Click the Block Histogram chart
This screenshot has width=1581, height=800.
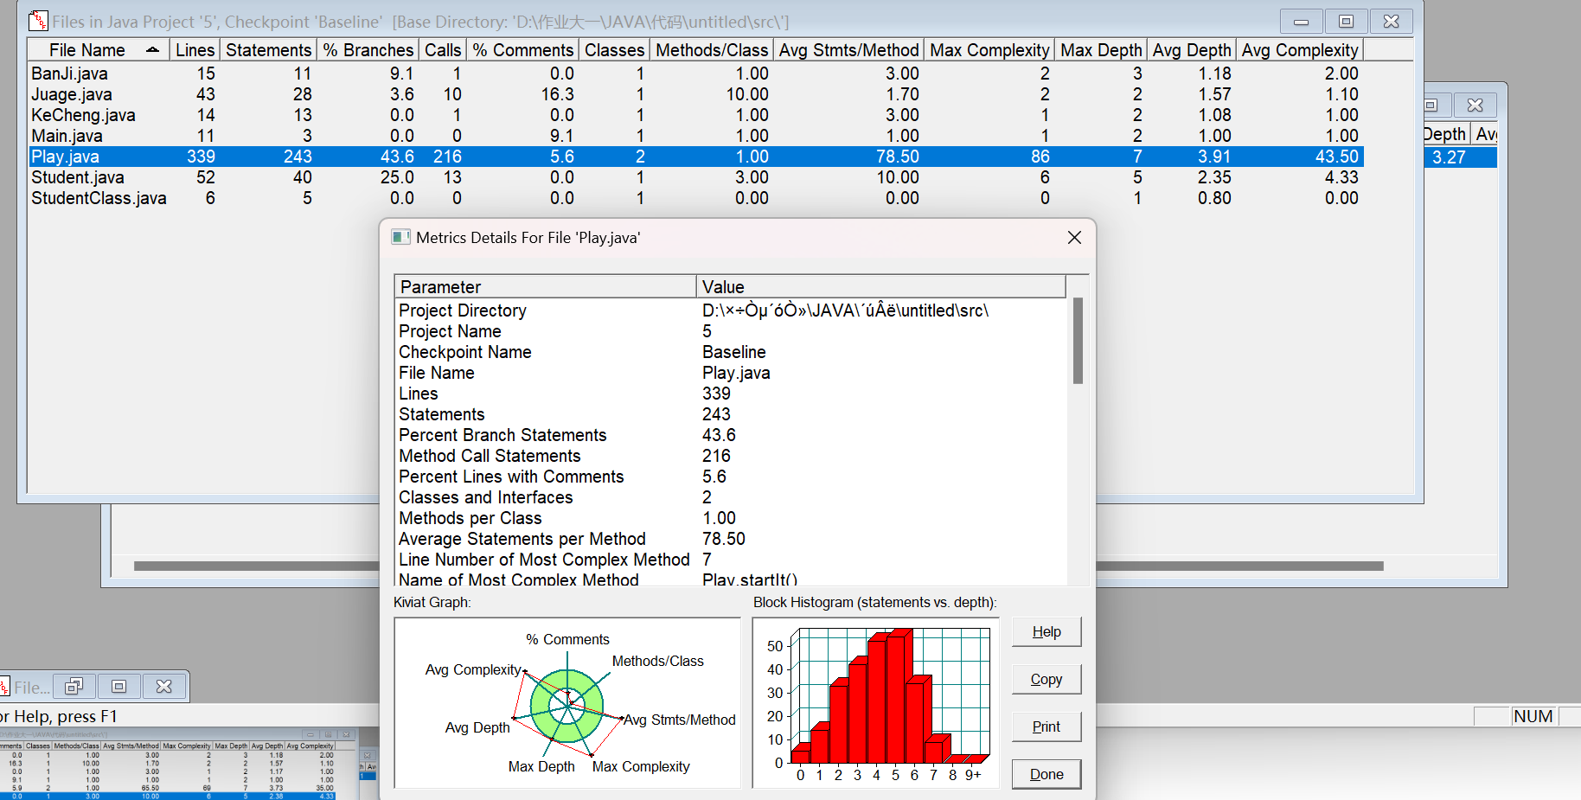[875, 702]
